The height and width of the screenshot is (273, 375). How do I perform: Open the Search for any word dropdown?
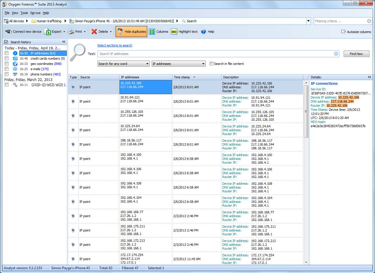[x=124, y=64]
